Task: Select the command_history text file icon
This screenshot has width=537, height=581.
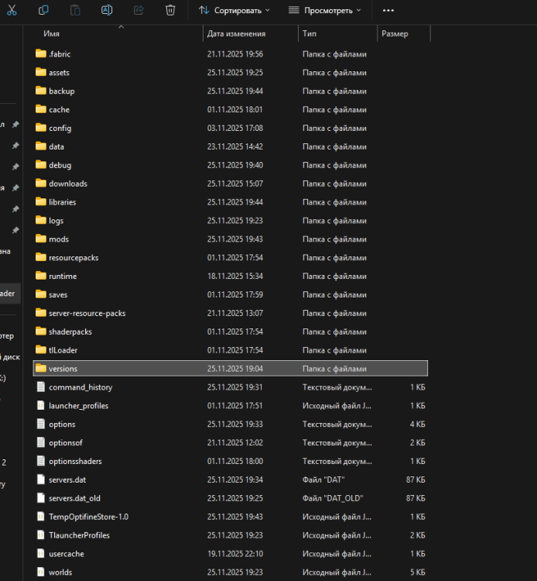Action: coord(41,387)
